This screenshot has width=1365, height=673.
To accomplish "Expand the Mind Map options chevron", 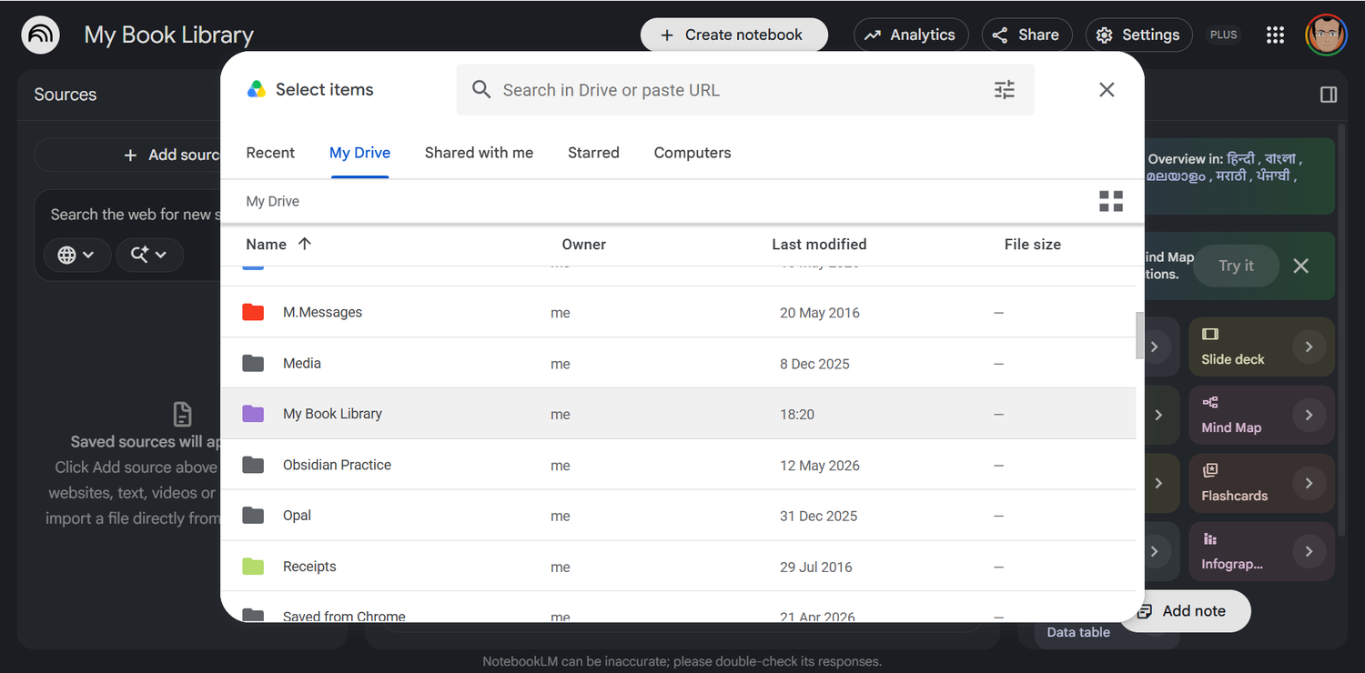I will tap(1309, 415).
